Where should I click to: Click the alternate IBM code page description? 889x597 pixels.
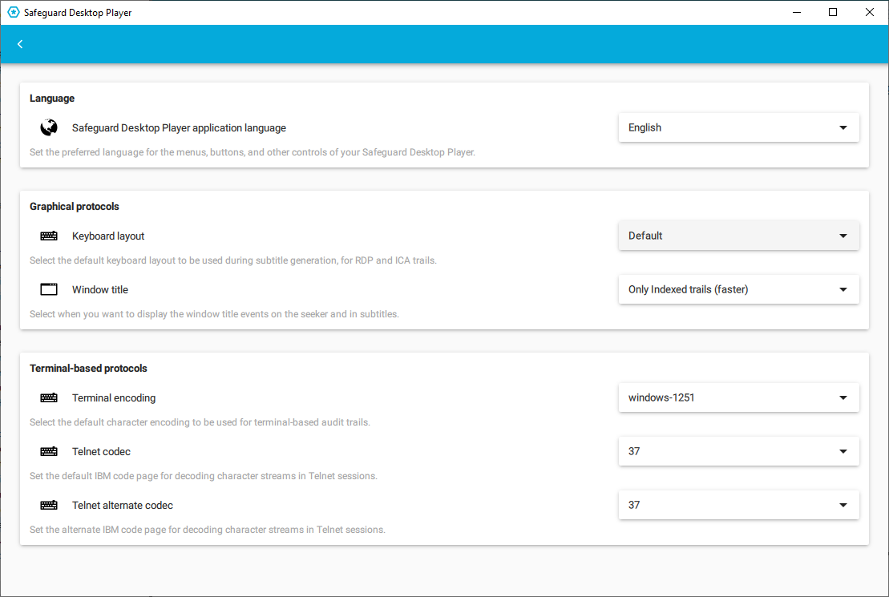click(208, 530)
